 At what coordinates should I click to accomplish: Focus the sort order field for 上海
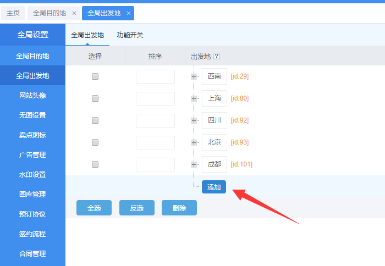click(155, 98)
